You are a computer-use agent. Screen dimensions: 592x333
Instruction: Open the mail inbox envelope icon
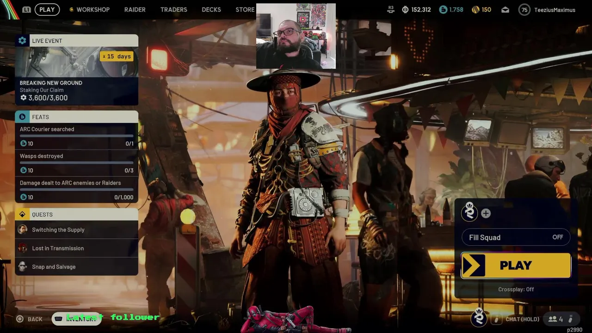coord(505,9)
